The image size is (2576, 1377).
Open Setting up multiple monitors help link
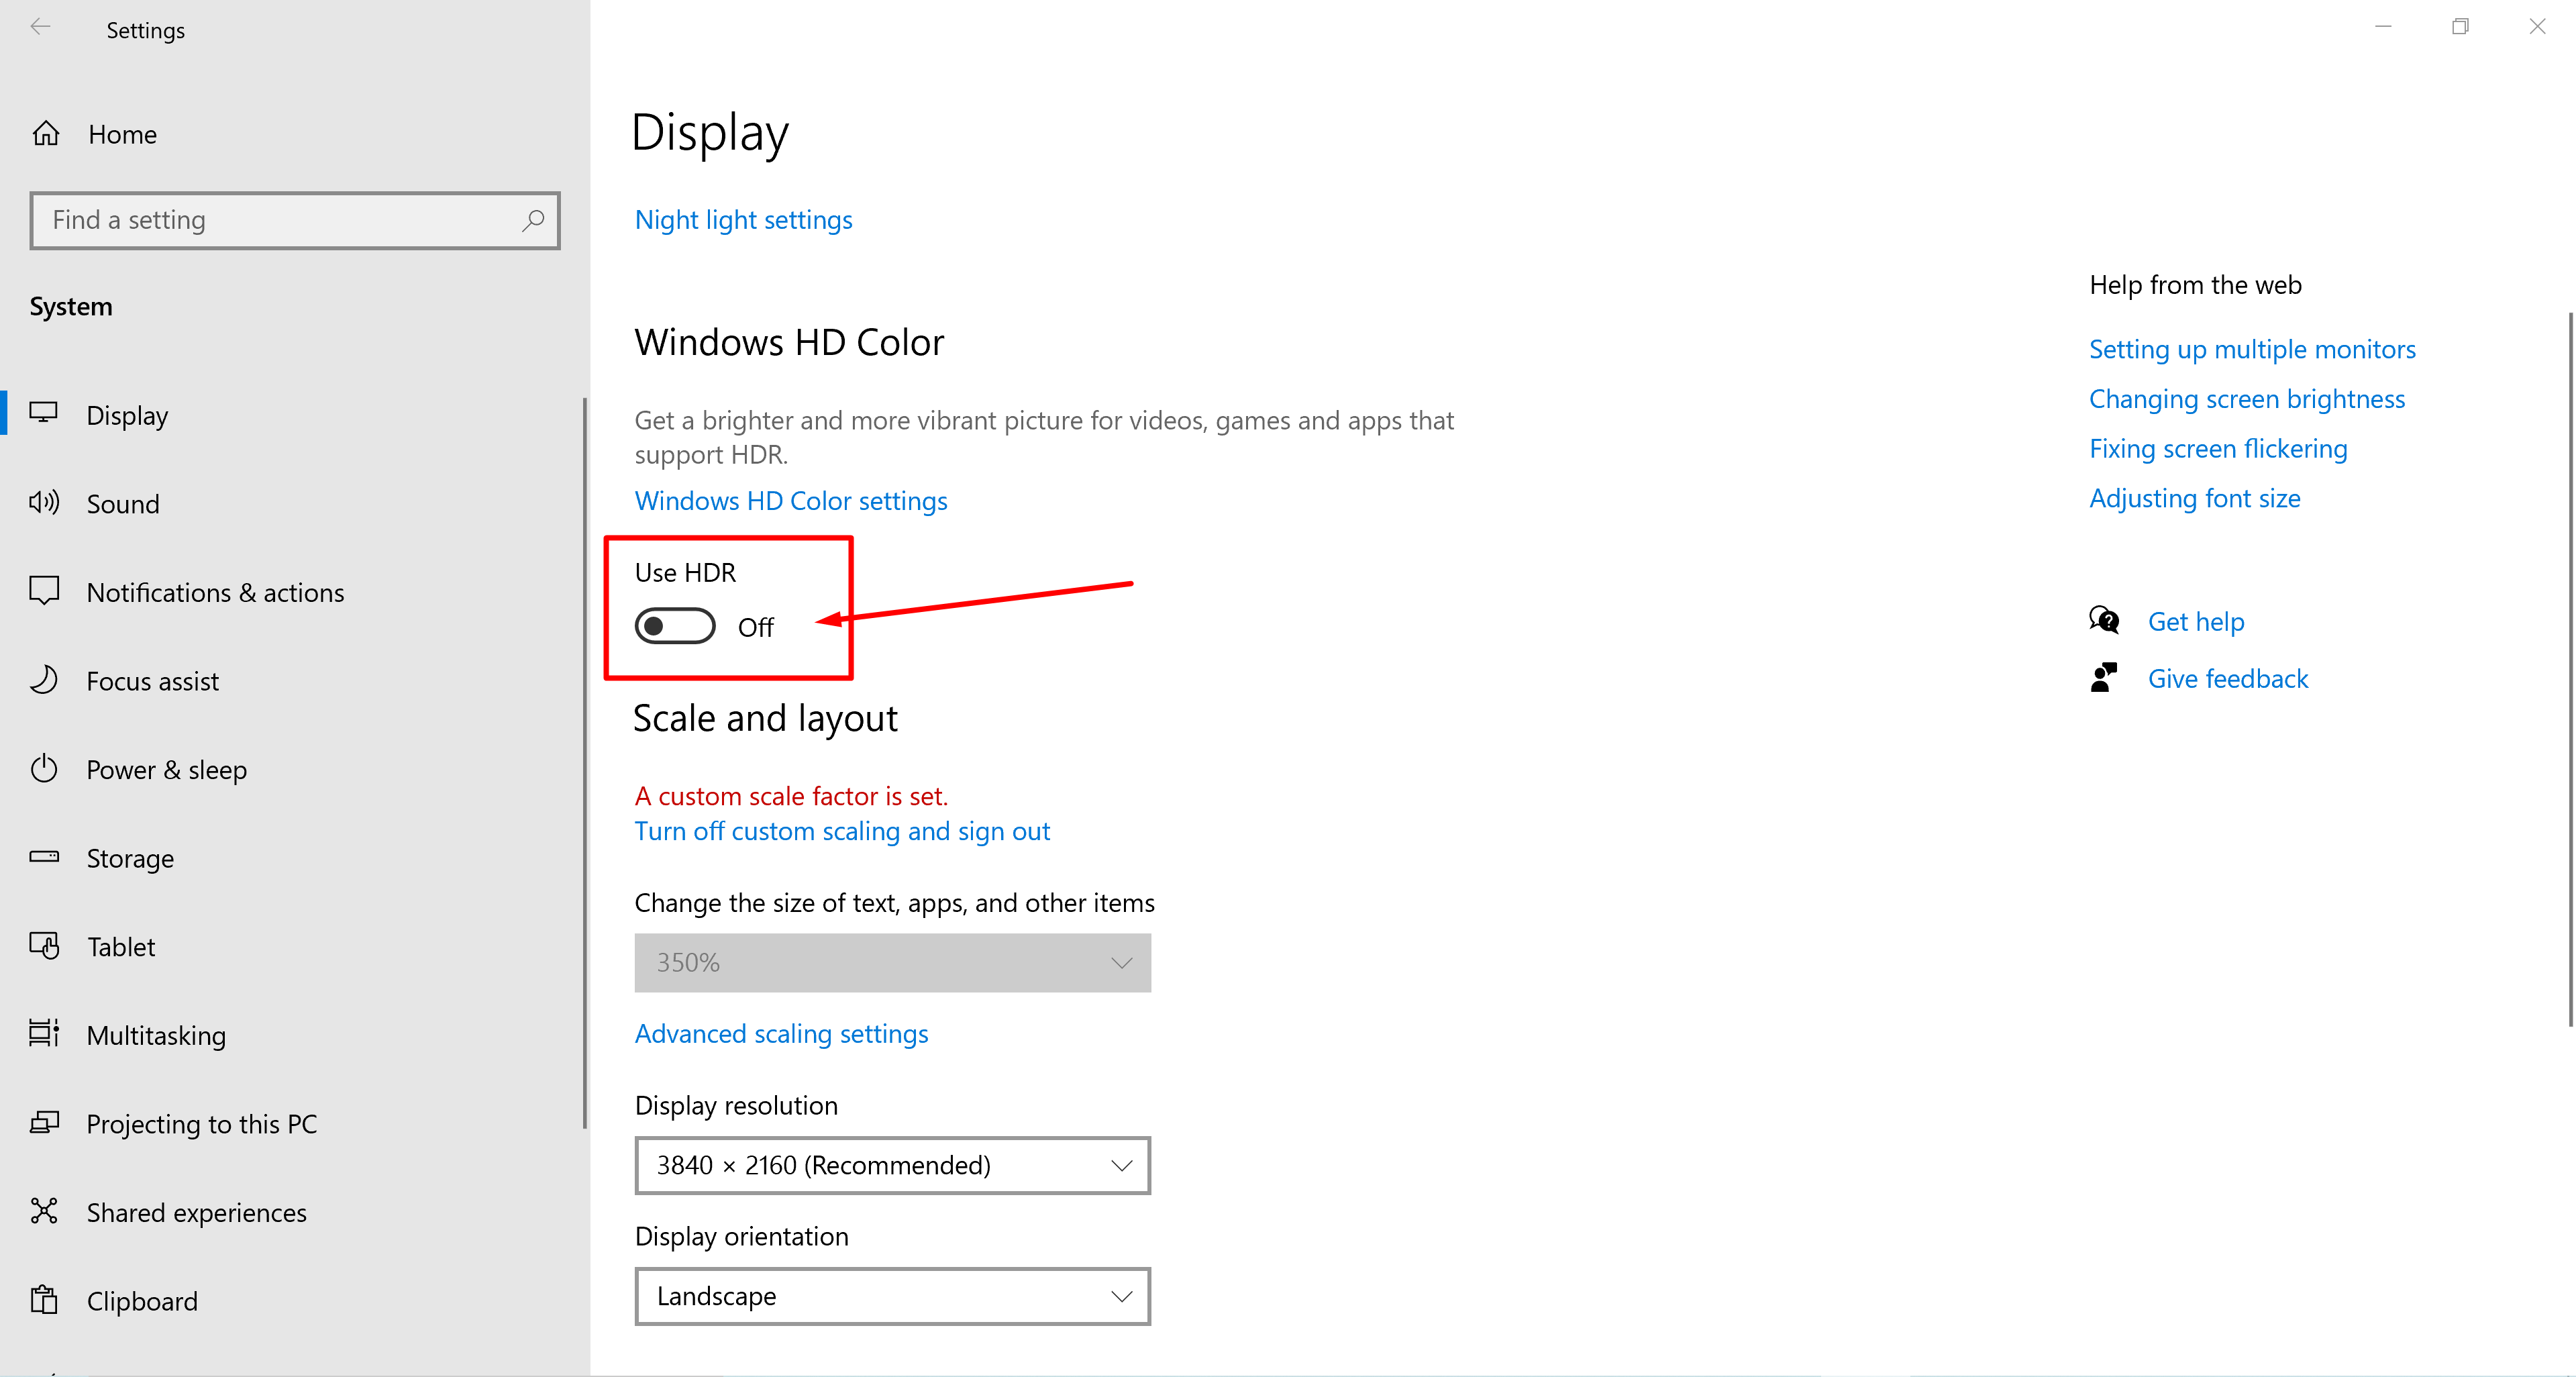2252,349
